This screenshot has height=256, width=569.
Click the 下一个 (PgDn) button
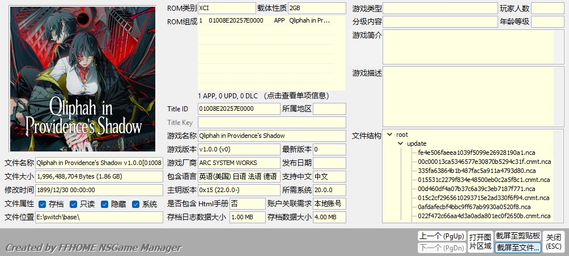[441, 248]
